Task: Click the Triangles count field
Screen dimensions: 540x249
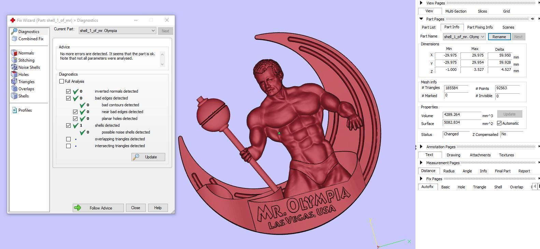Action: coord(456,88)
